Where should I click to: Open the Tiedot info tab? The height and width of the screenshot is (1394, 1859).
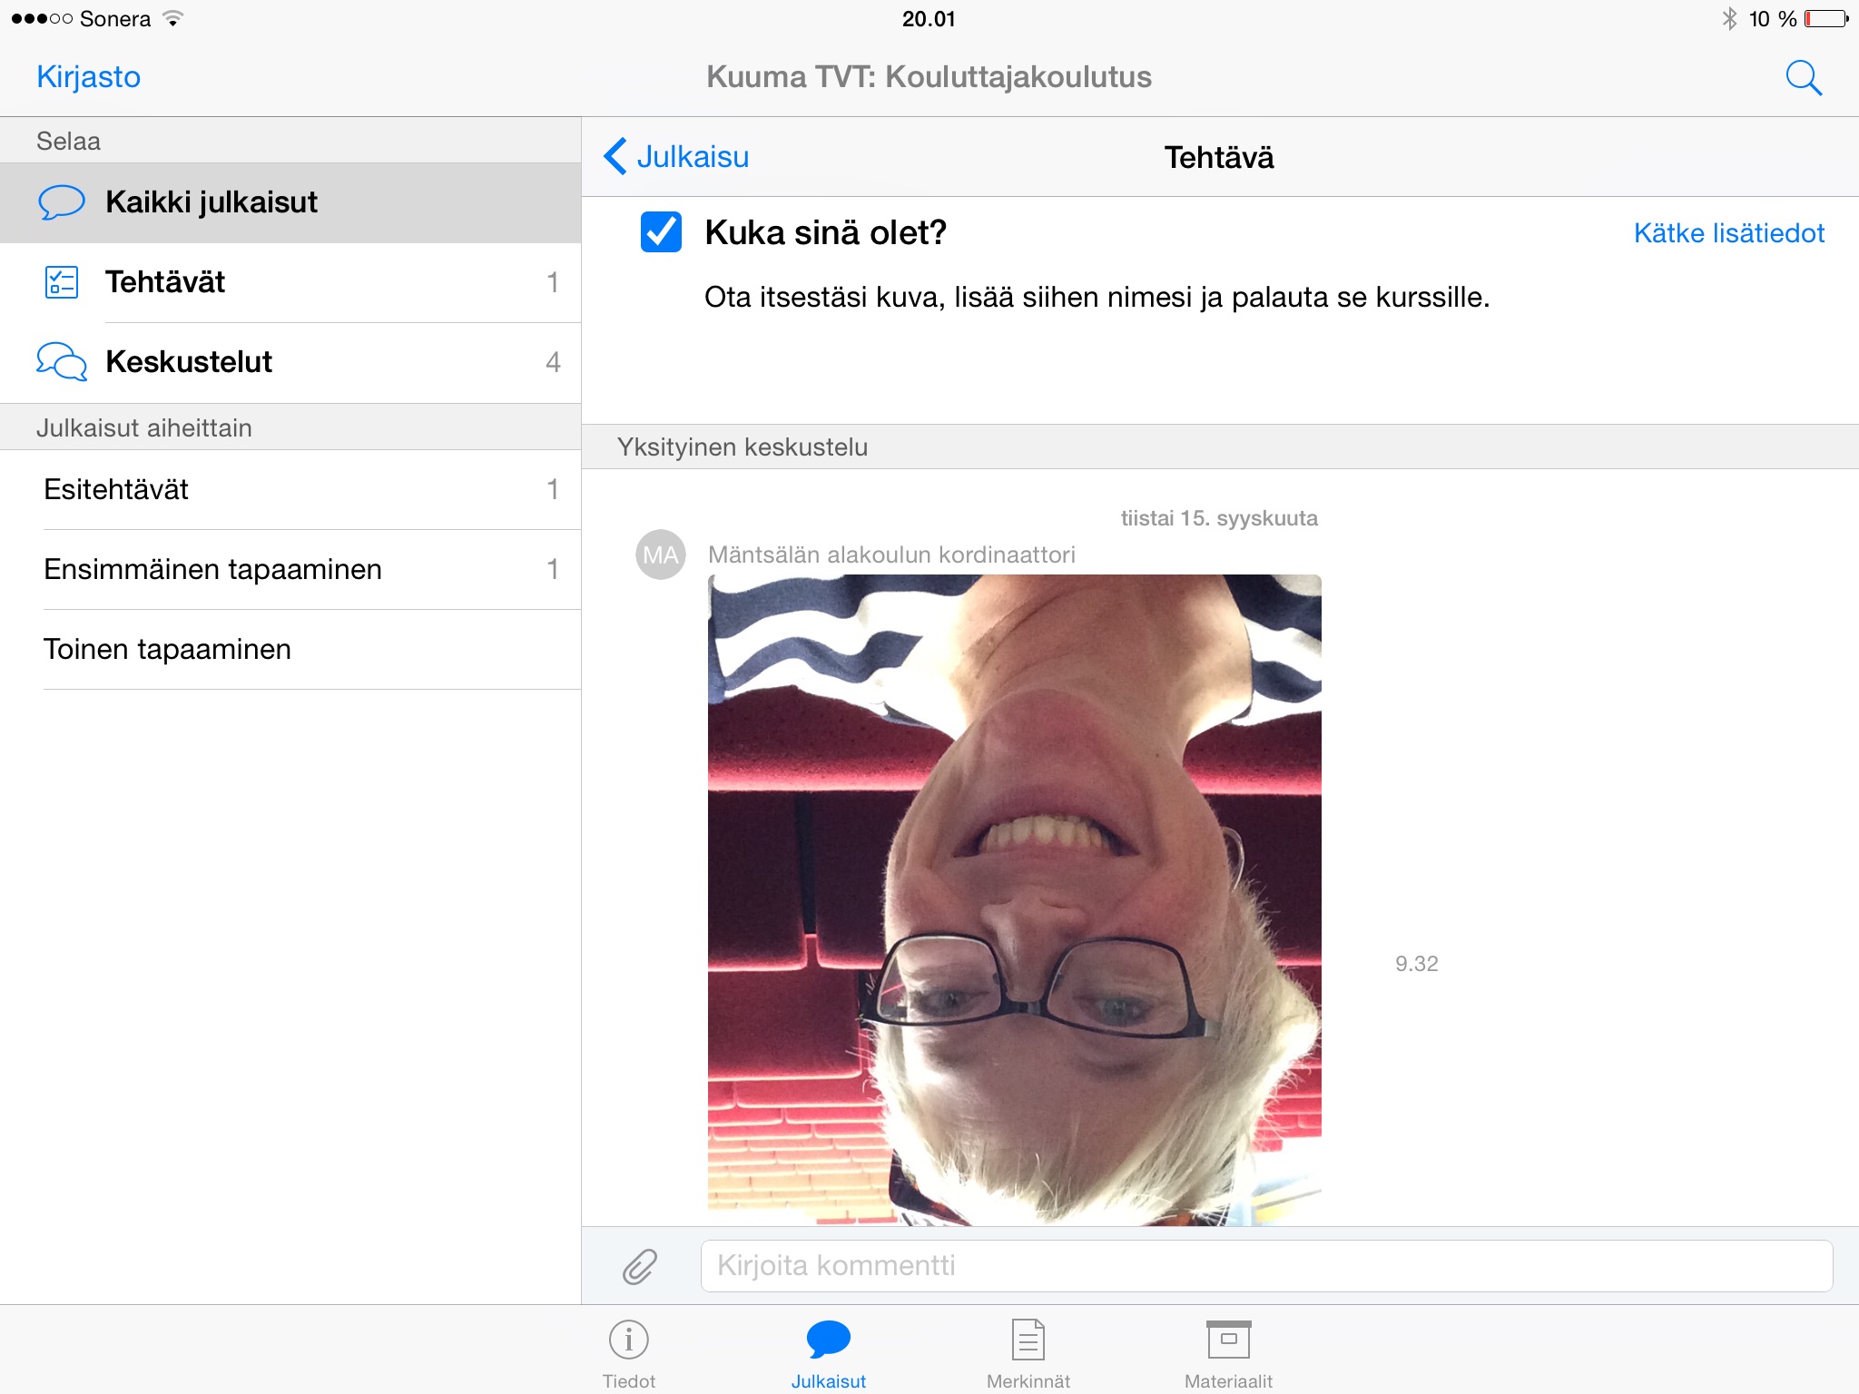click(x=628, y=1353)
